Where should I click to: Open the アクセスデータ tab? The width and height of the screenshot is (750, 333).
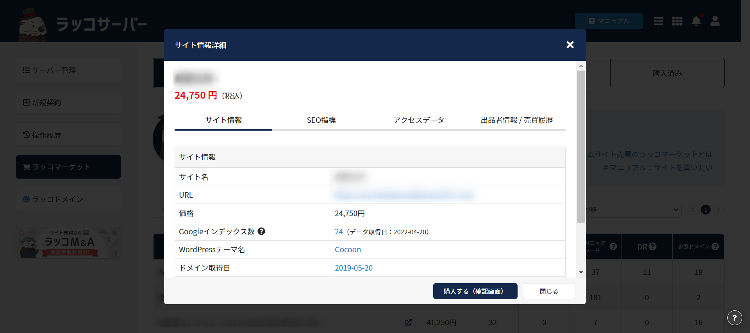point(419,120)
